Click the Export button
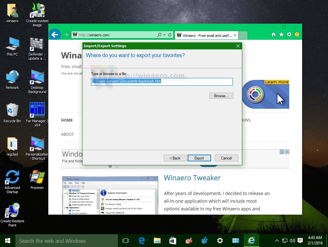This screenshot has height=247, width=328. coord(199,158)
